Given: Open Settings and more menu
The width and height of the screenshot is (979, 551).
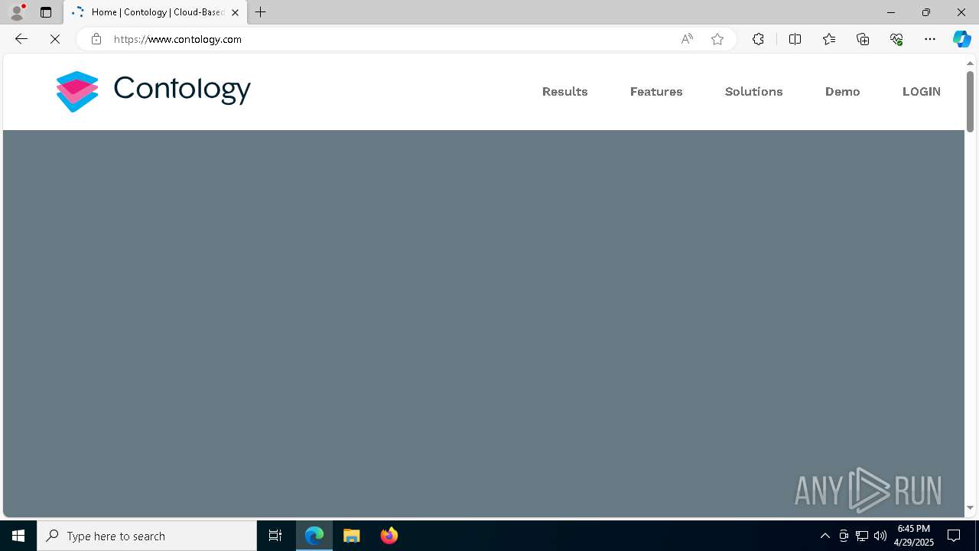Looking at the screenshot, I should click(x=930, y=39).
